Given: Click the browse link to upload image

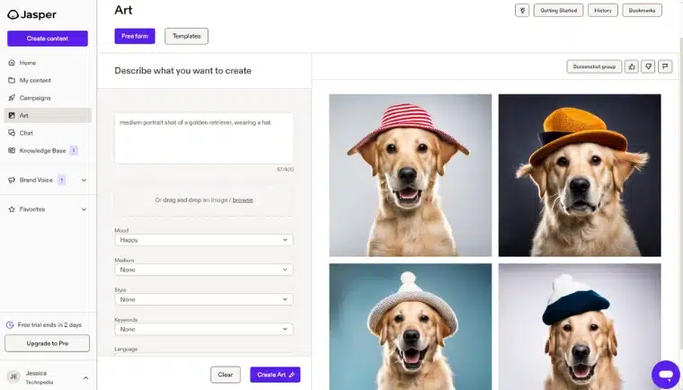Looking at the screenshot, I should coord(243,200).
